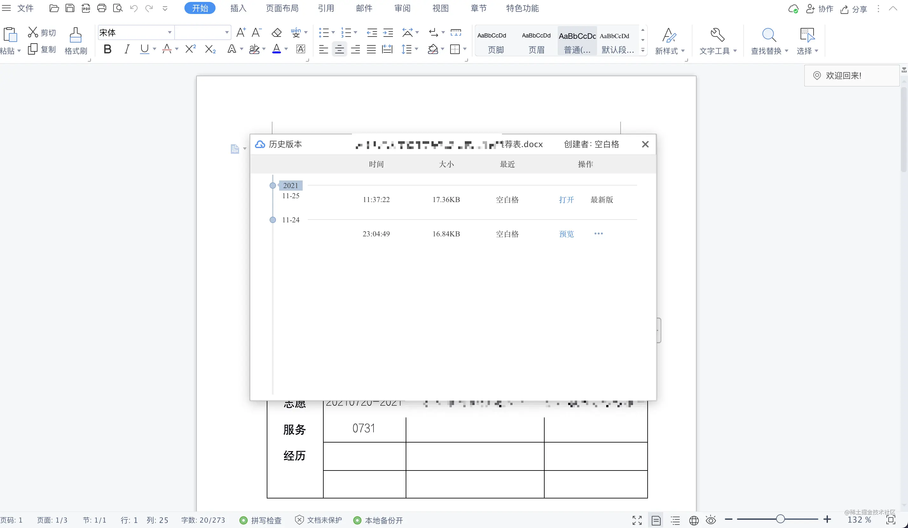The image size is (908, 528).
Task: Click the 复制 (Copy) icon
Action: tap(32, 49)
